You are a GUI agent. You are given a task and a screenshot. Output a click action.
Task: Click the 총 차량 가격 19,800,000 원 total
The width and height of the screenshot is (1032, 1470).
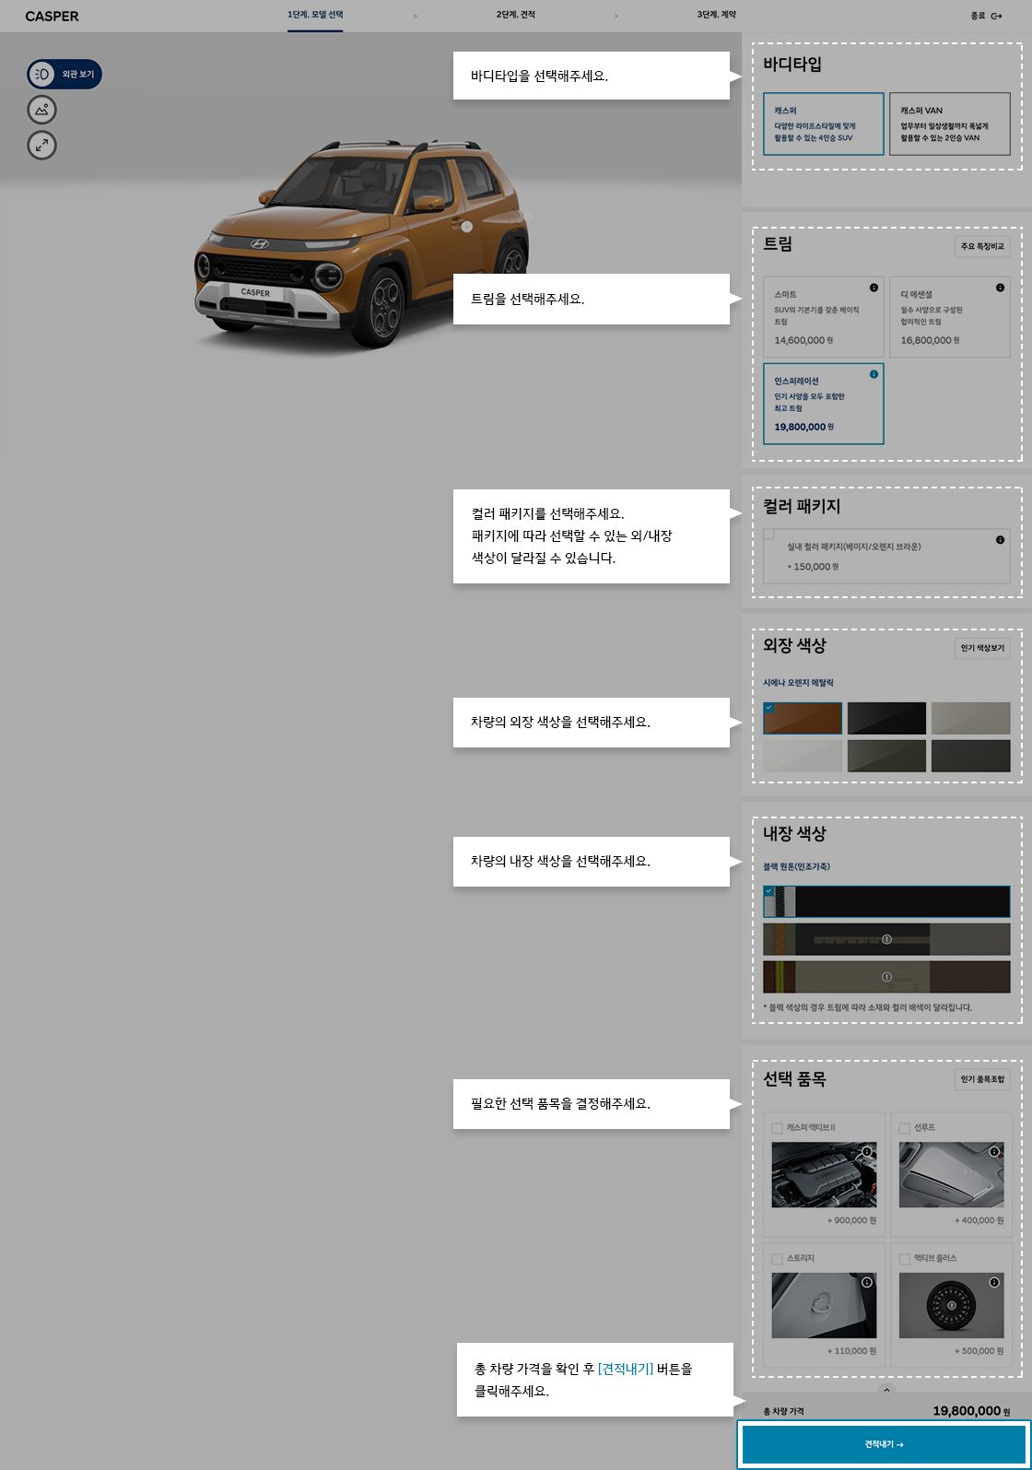971,1411
